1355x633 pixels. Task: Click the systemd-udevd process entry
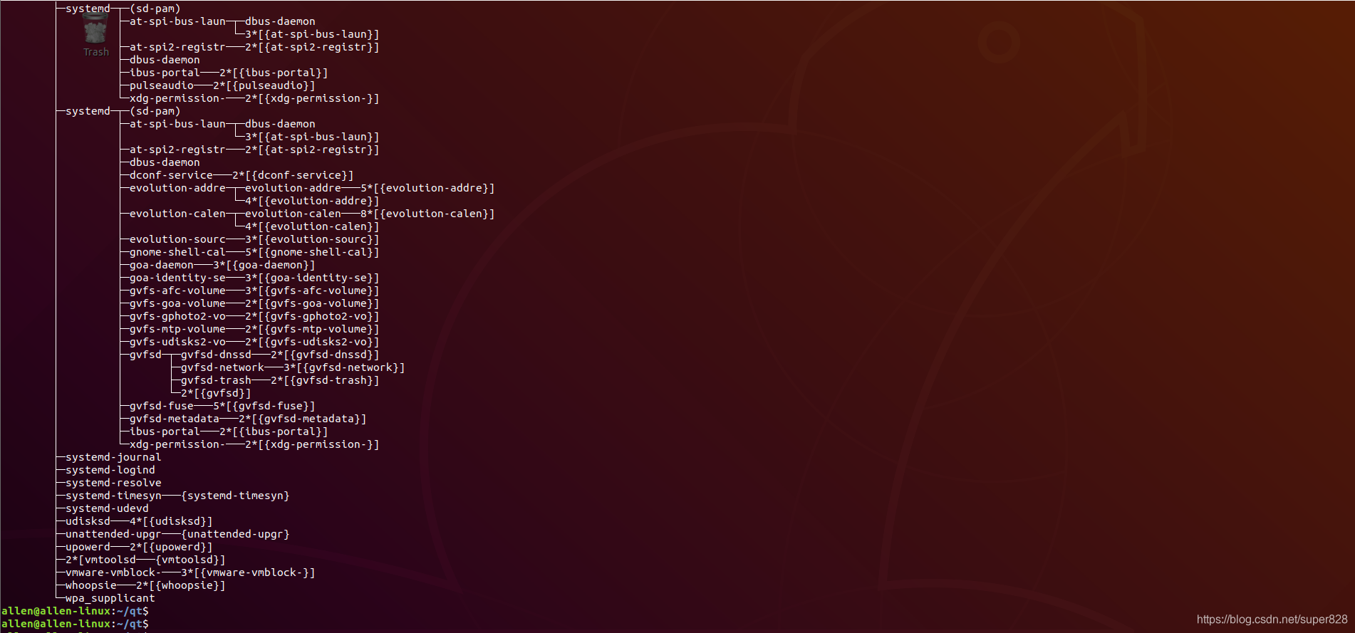pyautogui.click(x=107, y=508)
